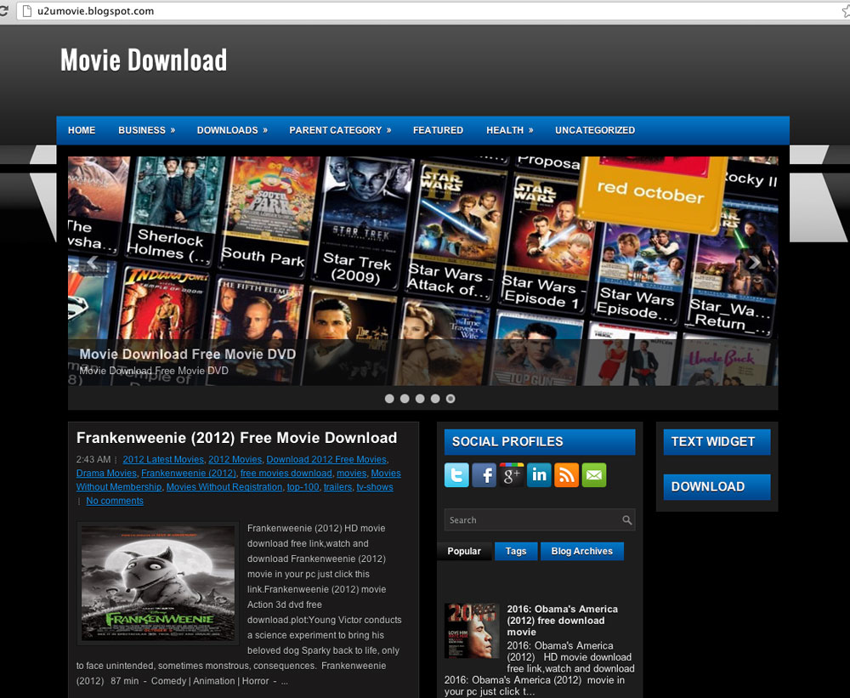
Task: Open the Frankenweenie (2012) tag link
Action: [188, 473]
